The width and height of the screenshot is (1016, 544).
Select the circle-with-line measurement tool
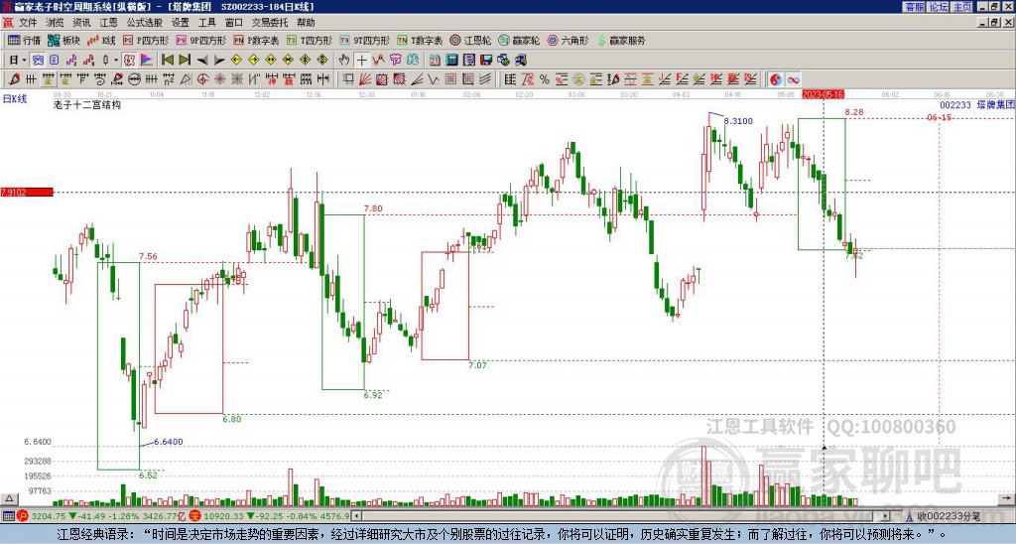pyautogui.click(x=134, y=79)
